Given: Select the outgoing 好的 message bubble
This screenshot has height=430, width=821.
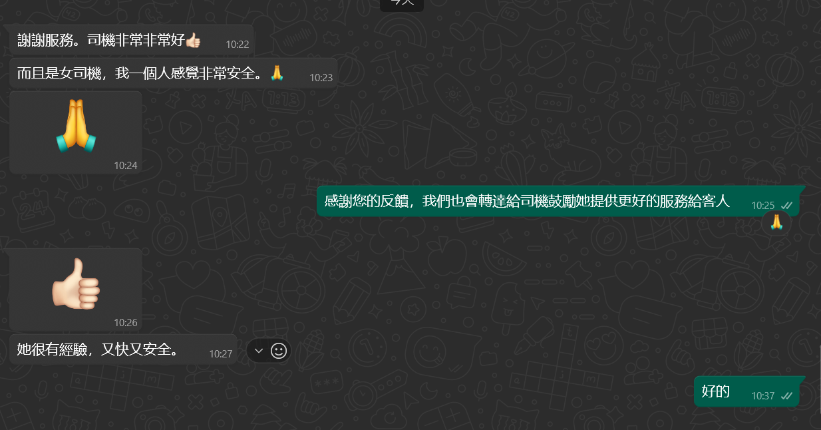Looking at the screenshot, I should pos(746,391).
